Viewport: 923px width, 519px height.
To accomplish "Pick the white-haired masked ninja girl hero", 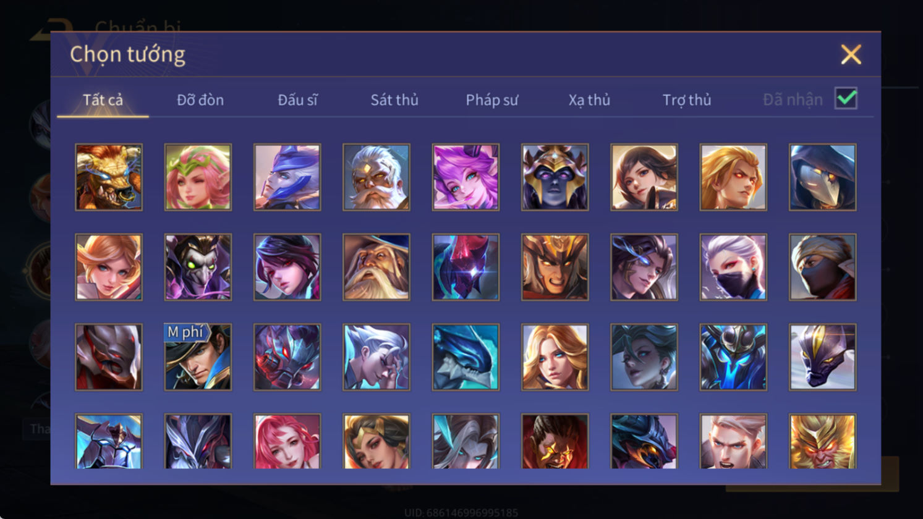I will tap(733, 267).
